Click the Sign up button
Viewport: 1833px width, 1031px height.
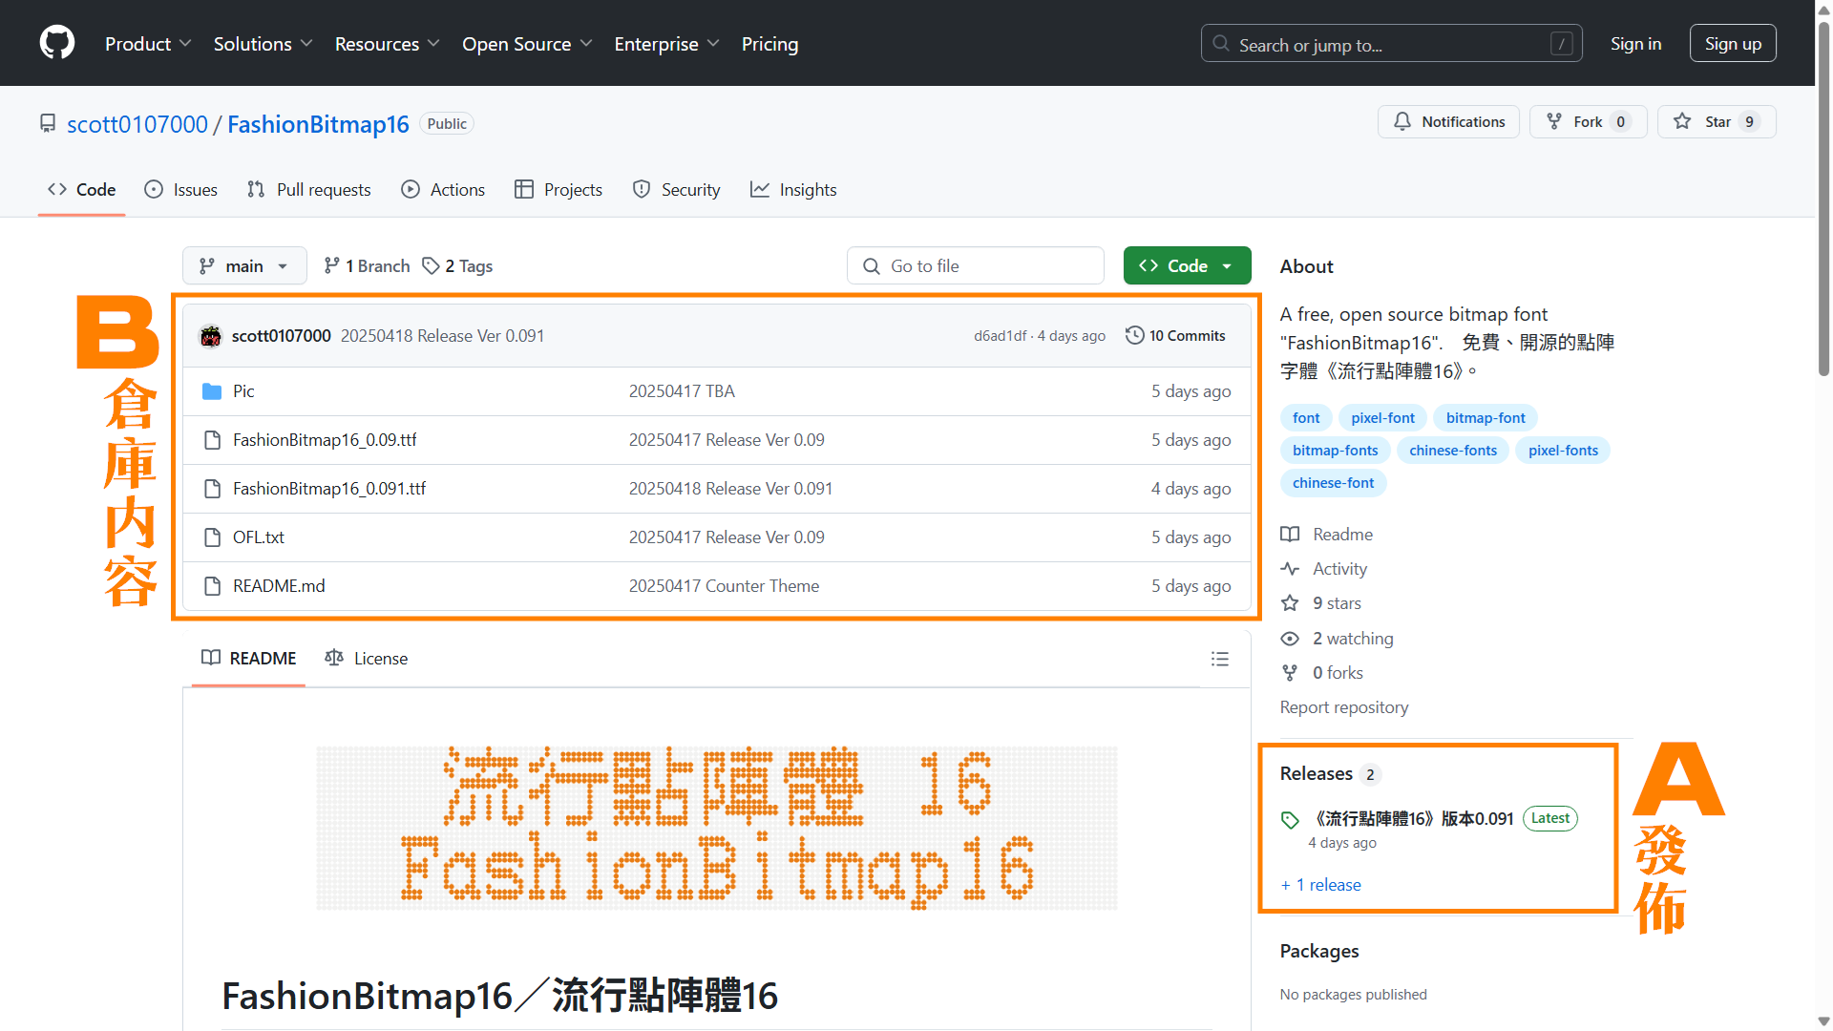click(1732, 43)
